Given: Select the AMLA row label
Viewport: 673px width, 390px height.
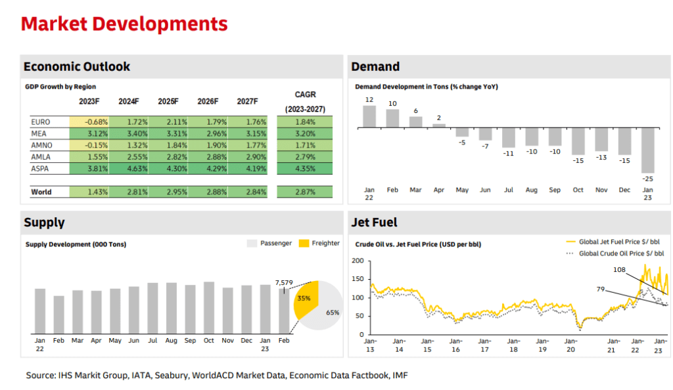Looking at the screenshot, I should click(x=41, y=157).
